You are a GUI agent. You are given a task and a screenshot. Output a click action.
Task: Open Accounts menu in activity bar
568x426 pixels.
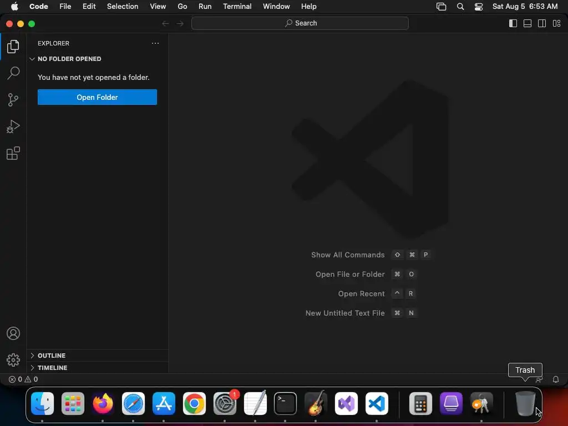pyautogui.click(x=13, y=333)
